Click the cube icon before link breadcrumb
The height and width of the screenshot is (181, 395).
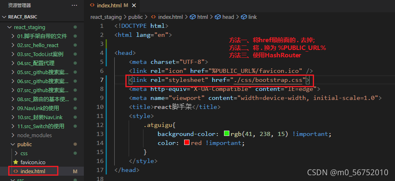[x=244, y=17]
